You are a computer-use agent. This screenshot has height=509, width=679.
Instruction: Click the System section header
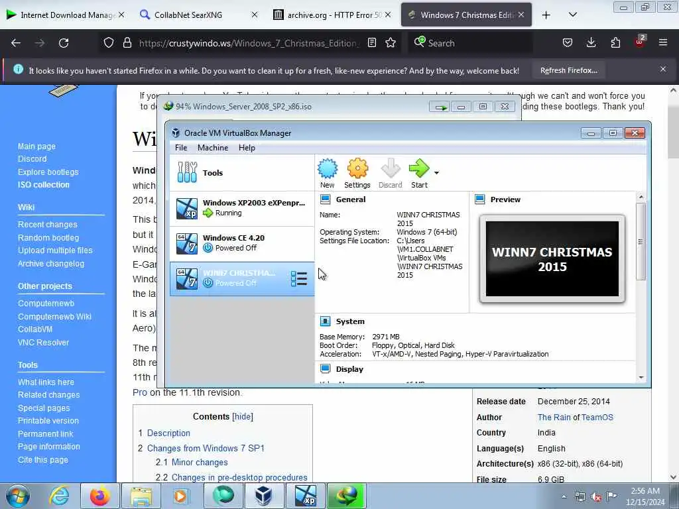pos(350,321)
